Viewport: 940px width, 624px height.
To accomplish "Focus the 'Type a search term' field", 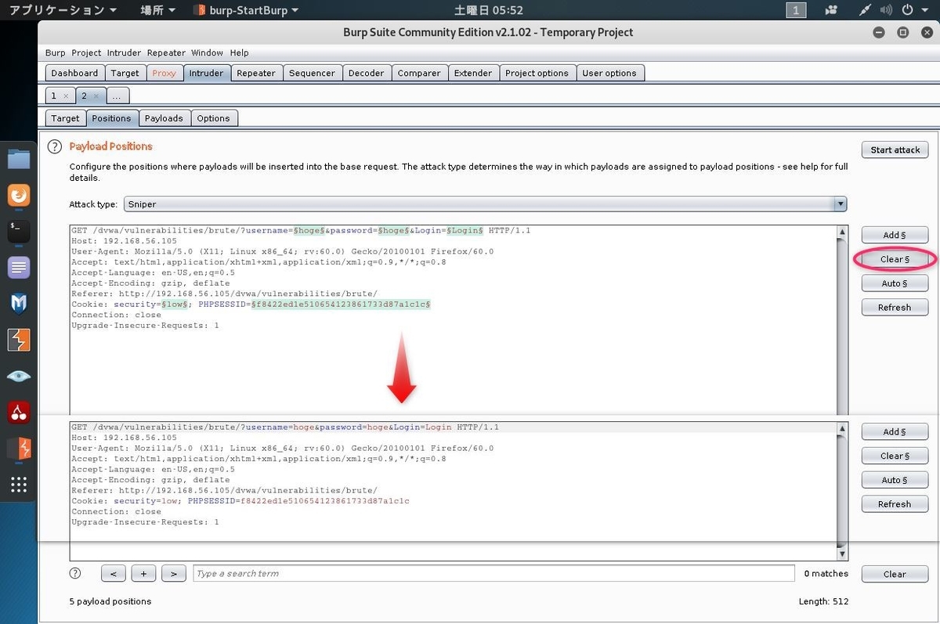I will (x=493, y=573).
